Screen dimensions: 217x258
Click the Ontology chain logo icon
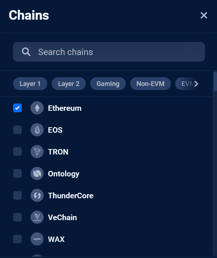[x=37, y=173]
